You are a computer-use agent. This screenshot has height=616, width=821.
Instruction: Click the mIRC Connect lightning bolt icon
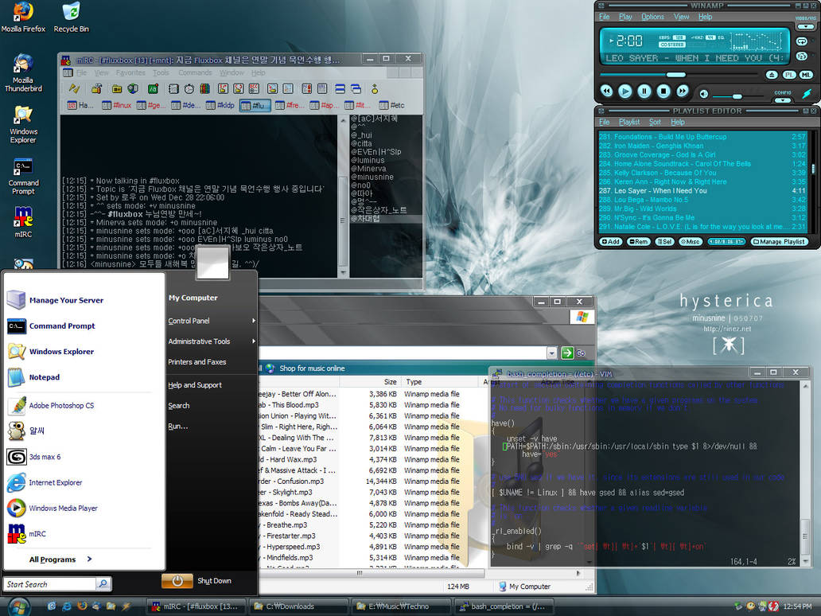[x=76, y=89]
